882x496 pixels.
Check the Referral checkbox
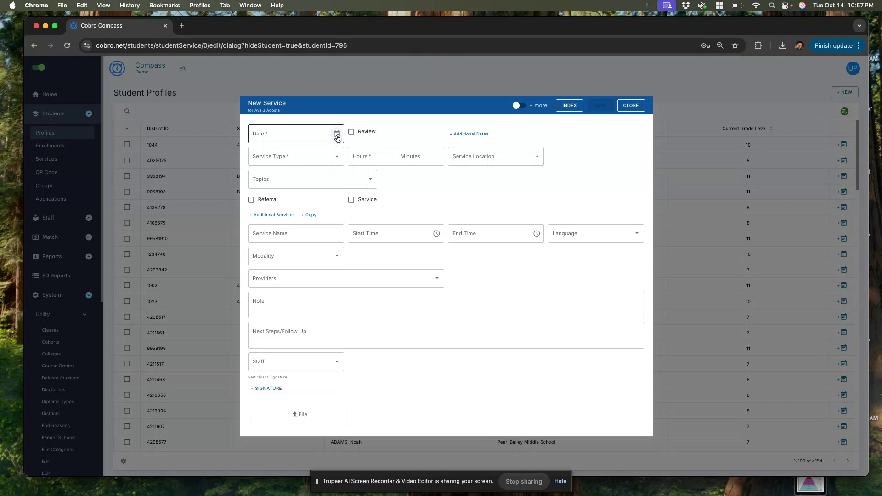(x=251, y=199)
